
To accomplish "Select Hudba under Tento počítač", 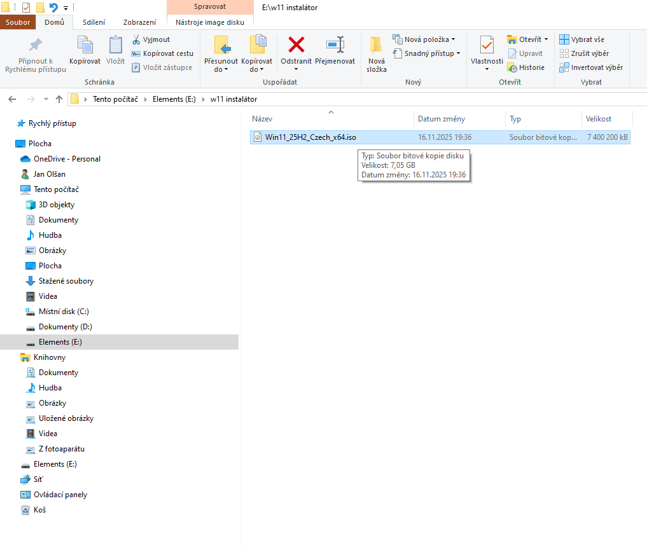I will [x=43, y=235].
